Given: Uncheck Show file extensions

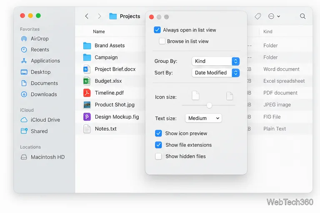Looking at the screenshot, I should tap(158, 145).
